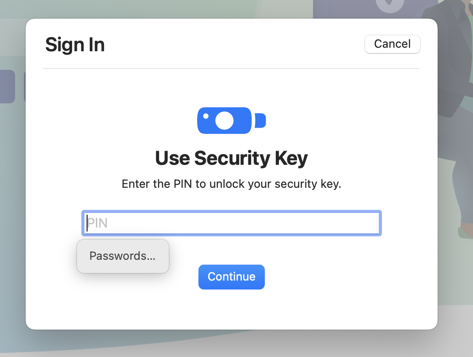Focus the PIN input field

click(x=231, y=223)
